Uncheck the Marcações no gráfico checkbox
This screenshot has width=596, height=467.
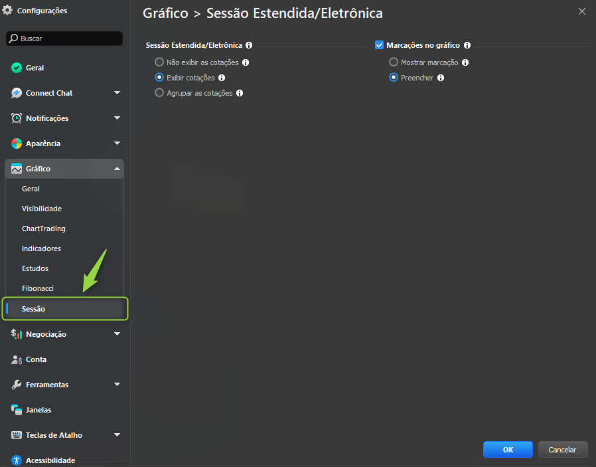click(379, 45)
